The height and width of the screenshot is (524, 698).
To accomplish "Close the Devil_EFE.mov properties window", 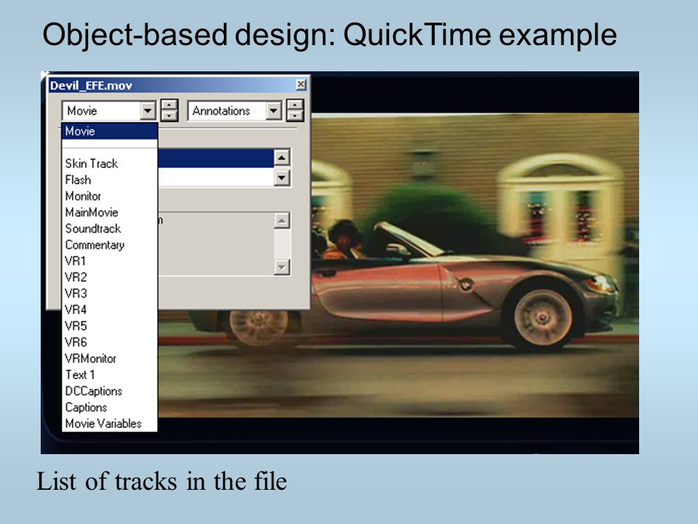I will tap(301, 84).
